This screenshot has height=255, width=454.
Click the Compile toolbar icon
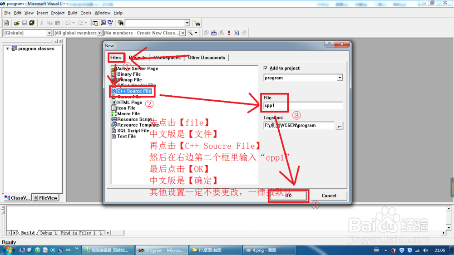[x=206, y=33]
